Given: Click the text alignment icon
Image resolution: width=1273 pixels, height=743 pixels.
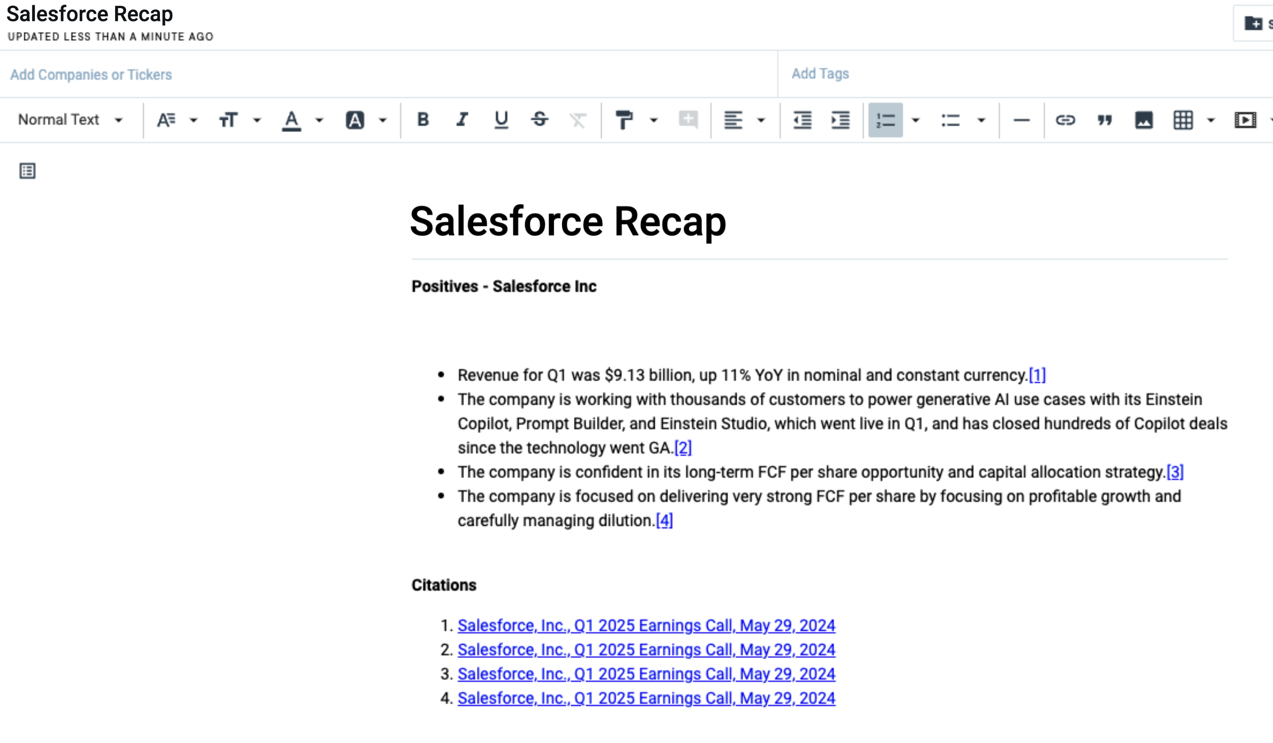Looking at the screenshot, I should pyautogui.click(x=733, y=120).
